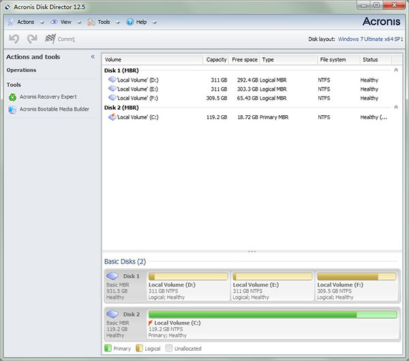
Task: Click the Operations section heading
Action: [x=21, y=70]
